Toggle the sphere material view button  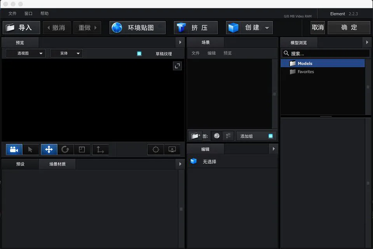[x=217, y=136]
